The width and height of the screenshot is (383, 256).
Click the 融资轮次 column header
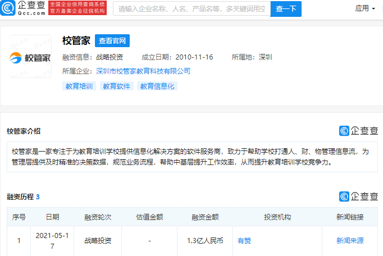[x=98, y=217]
